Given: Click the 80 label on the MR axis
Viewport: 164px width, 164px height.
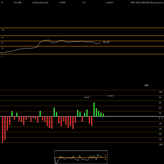Looking at the screenshot, I should tap(160, 97).
